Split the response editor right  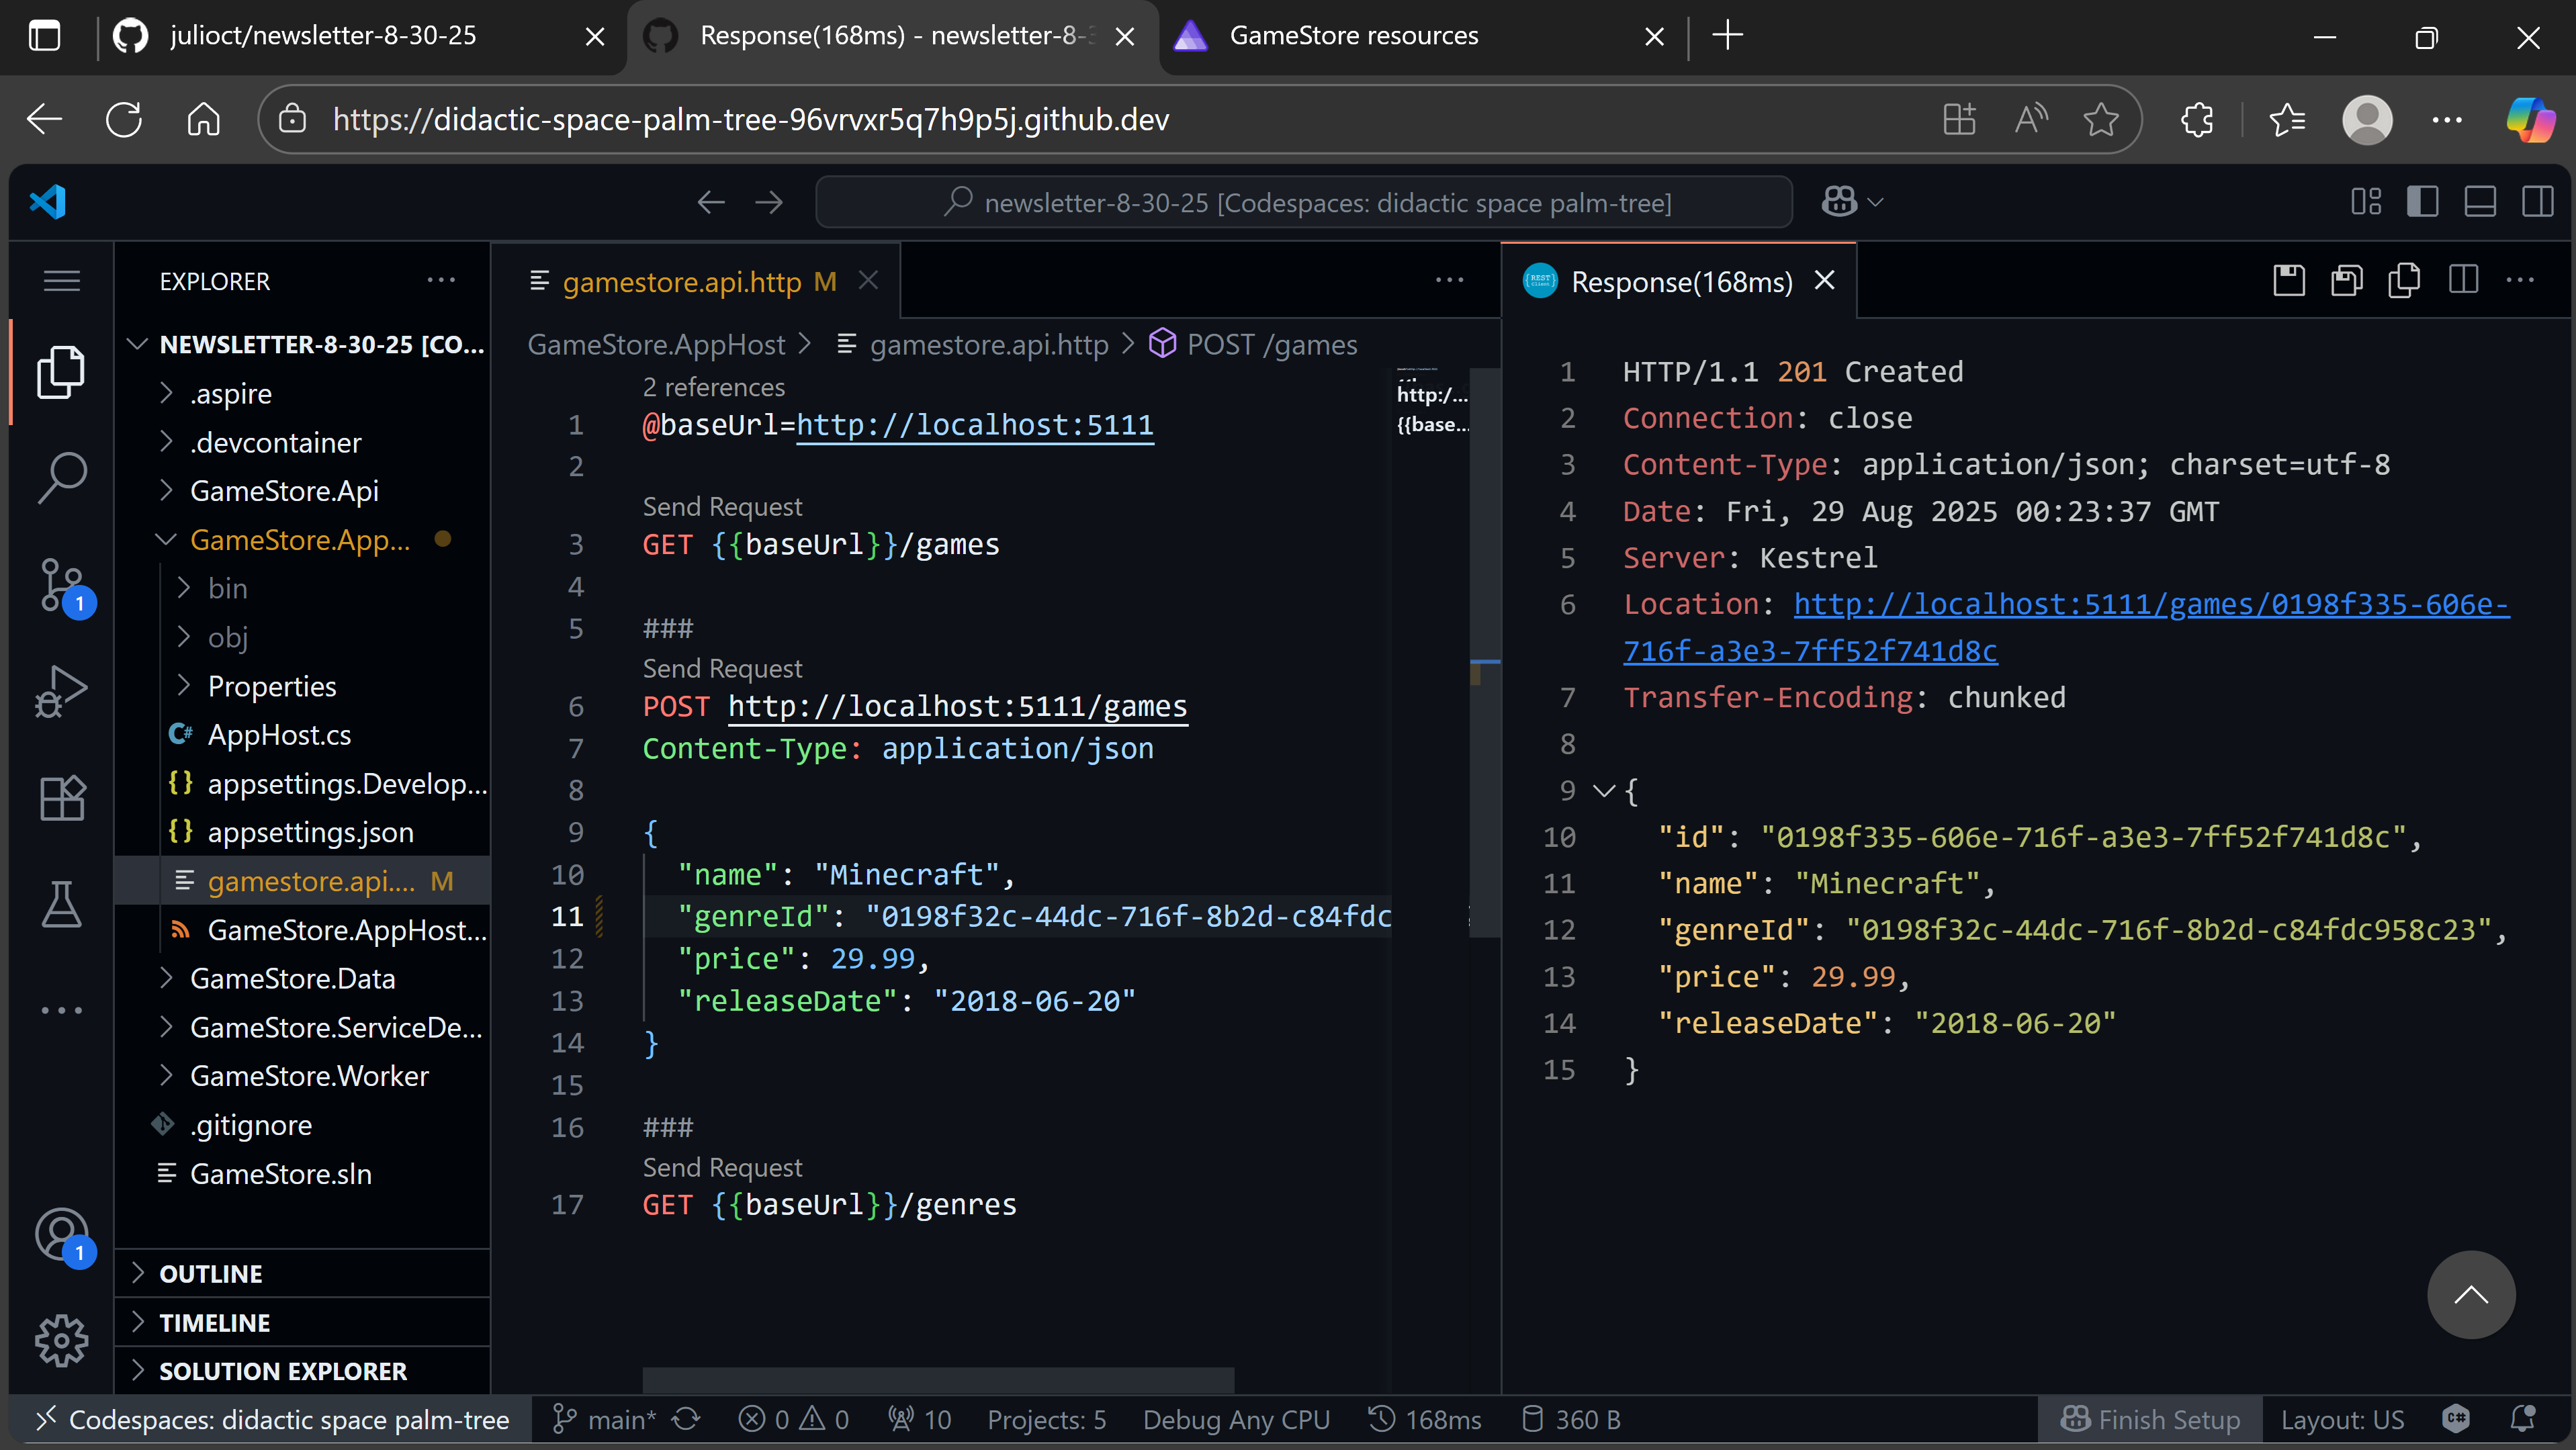click(x=2463, y=281)
